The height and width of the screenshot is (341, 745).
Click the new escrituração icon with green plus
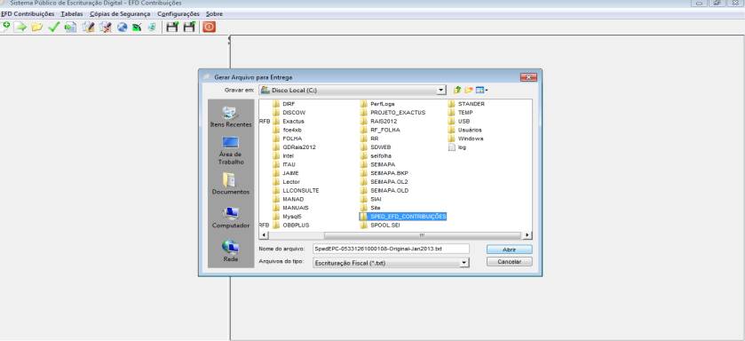coord(5,27)
